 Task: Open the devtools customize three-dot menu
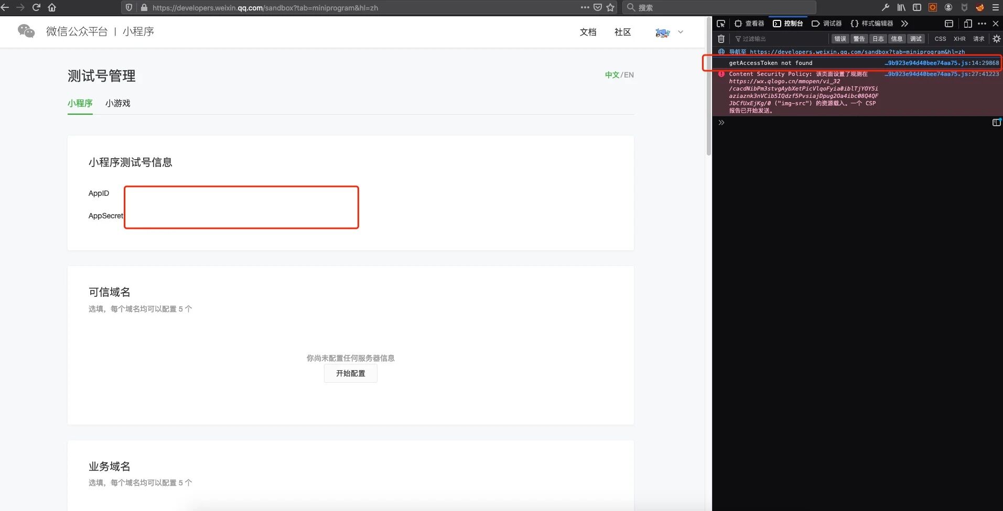point(982,24)
